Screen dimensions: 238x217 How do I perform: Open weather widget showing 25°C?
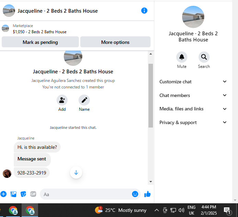click(120, 210)
